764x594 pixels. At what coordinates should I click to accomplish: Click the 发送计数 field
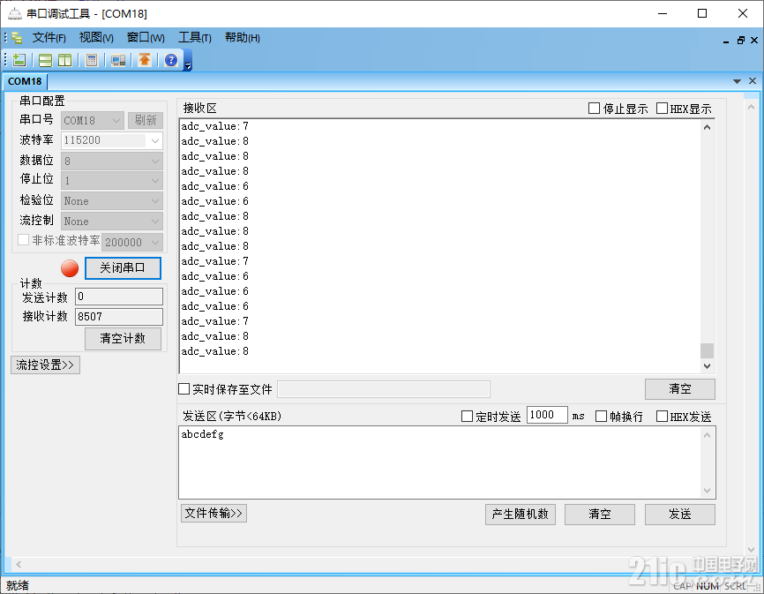pos(119,297)
